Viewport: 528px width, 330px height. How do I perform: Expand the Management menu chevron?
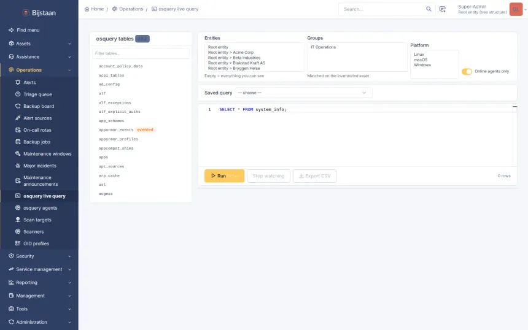point(69,296)
